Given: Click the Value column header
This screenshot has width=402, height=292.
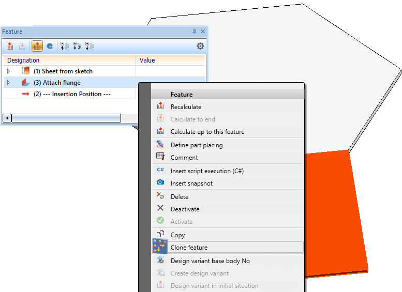Looking at the screenshot, I should pos(171,60).
